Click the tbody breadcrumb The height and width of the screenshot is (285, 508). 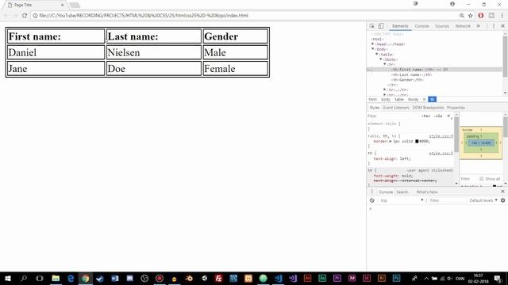[x=413, y=100]
